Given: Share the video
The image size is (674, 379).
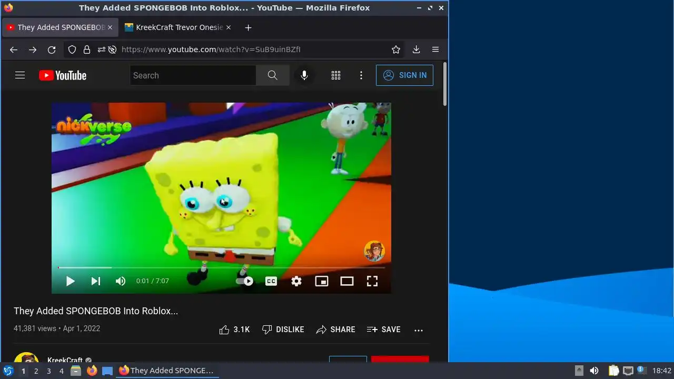Looking at the screenshot, I should click(336, 330).
